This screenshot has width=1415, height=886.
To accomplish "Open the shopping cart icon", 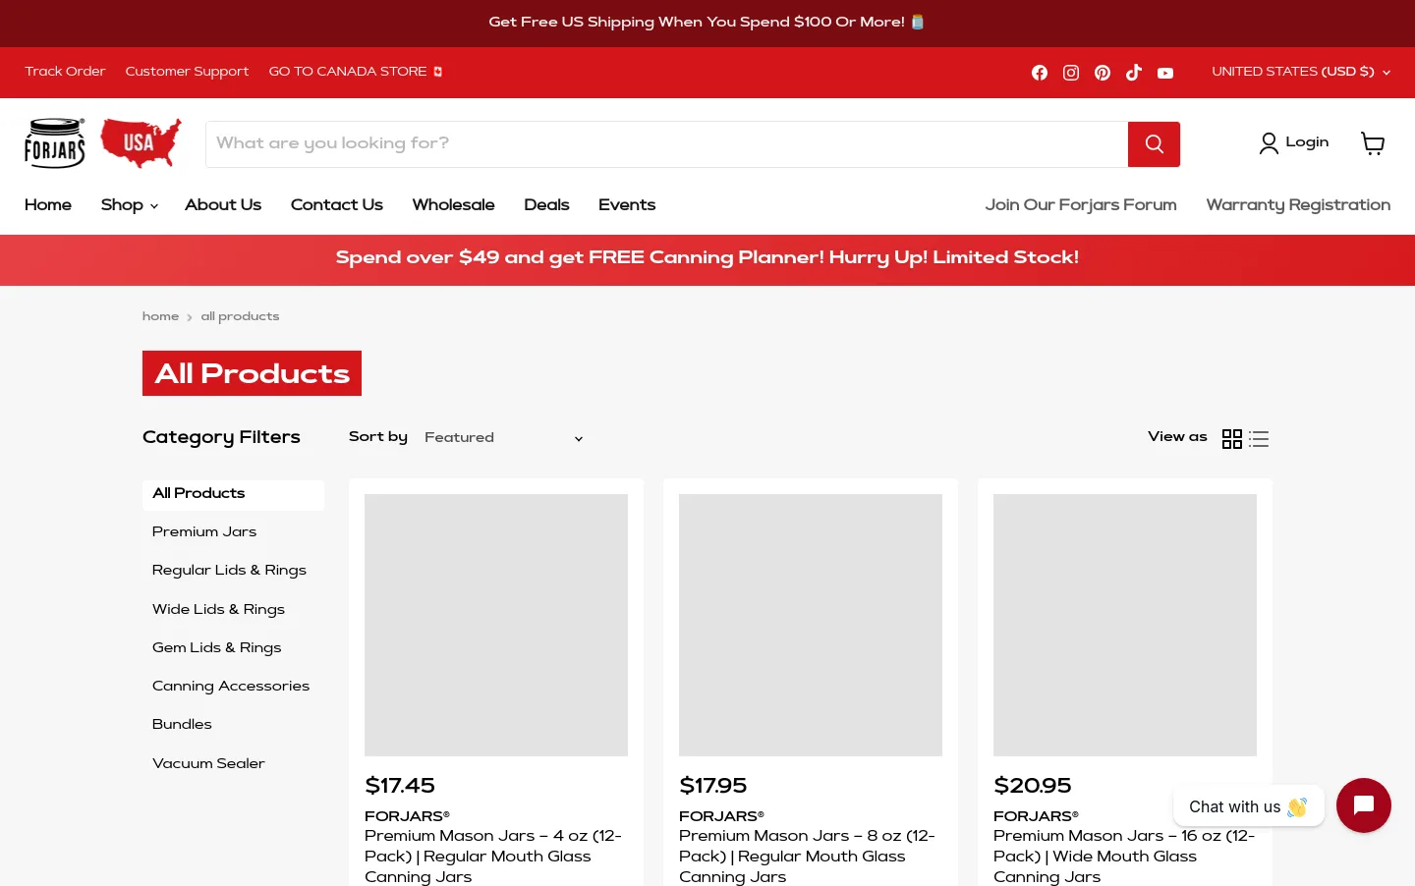I will coord(1373,143).
